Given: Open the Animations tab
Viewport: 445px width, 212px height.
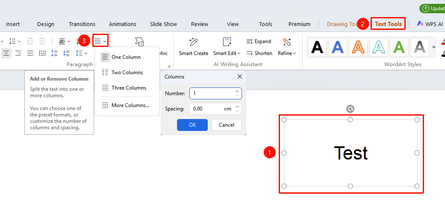Looking at the screenshot, I should tap(123, 24).
